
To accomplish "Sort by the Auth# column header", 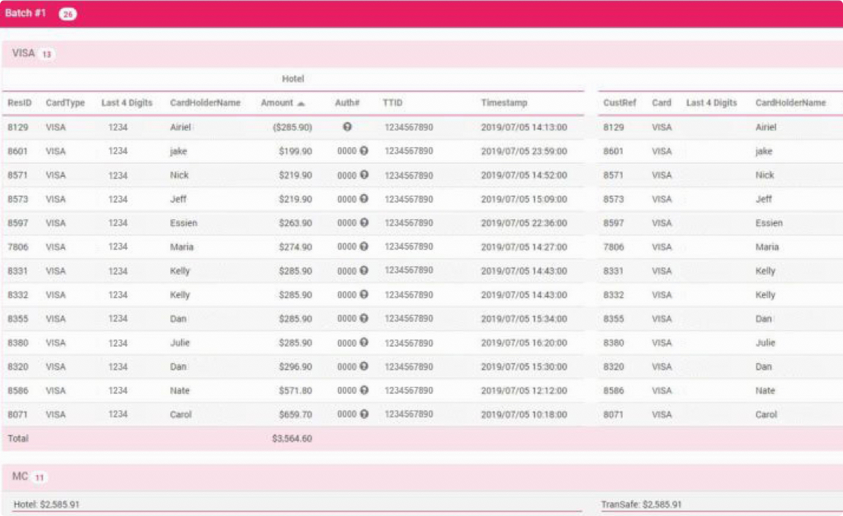I will pos(347,102).
